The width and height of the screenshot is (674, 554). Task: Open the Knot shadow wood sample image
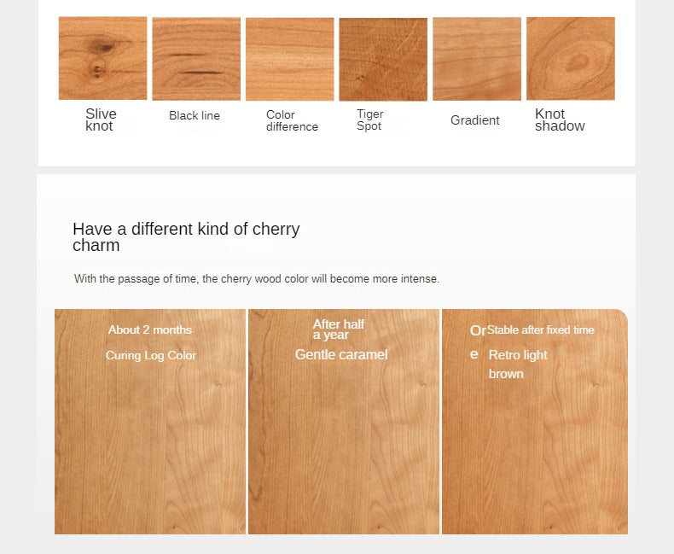pos(570,58)
